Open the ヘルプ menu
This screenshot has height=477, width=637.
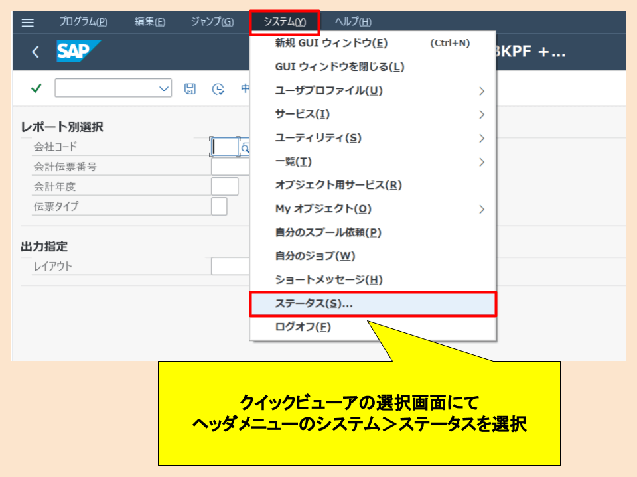(352, 21)
